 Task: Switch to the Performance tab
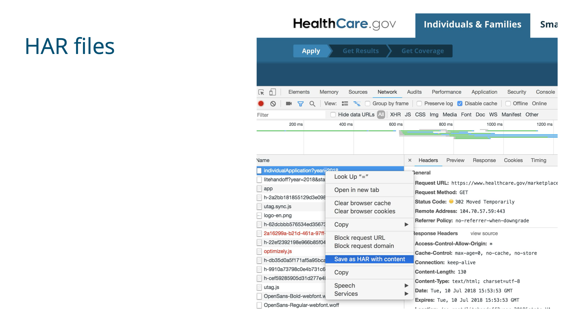coord(446,92)
